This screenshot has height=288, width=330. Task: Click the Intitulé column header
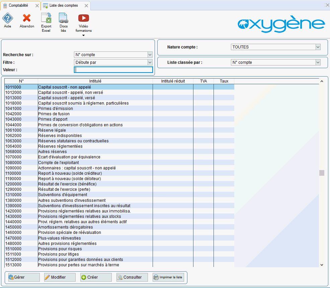coord(95,81)
